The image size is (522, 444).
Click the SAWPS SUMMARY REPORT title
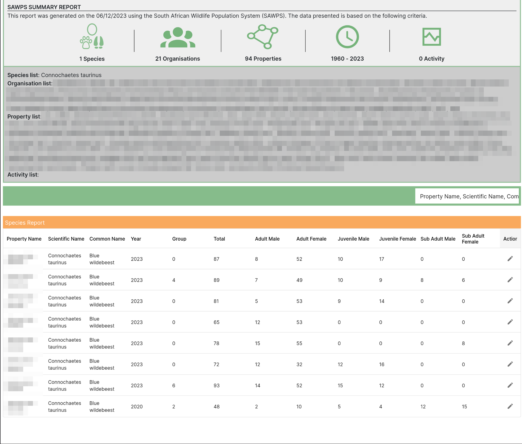44,7
